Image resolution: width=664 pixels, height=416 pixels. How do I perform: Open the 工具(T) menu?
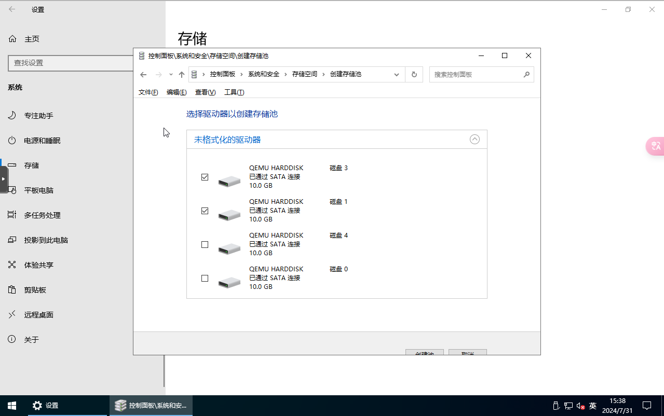click(234, 92)
